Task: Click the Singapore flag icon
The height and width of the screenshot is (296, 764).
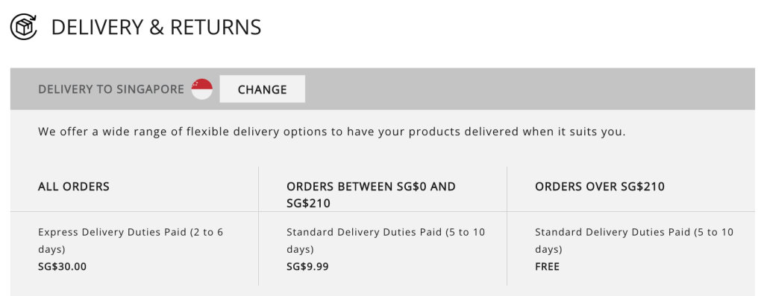Action: 201,89
